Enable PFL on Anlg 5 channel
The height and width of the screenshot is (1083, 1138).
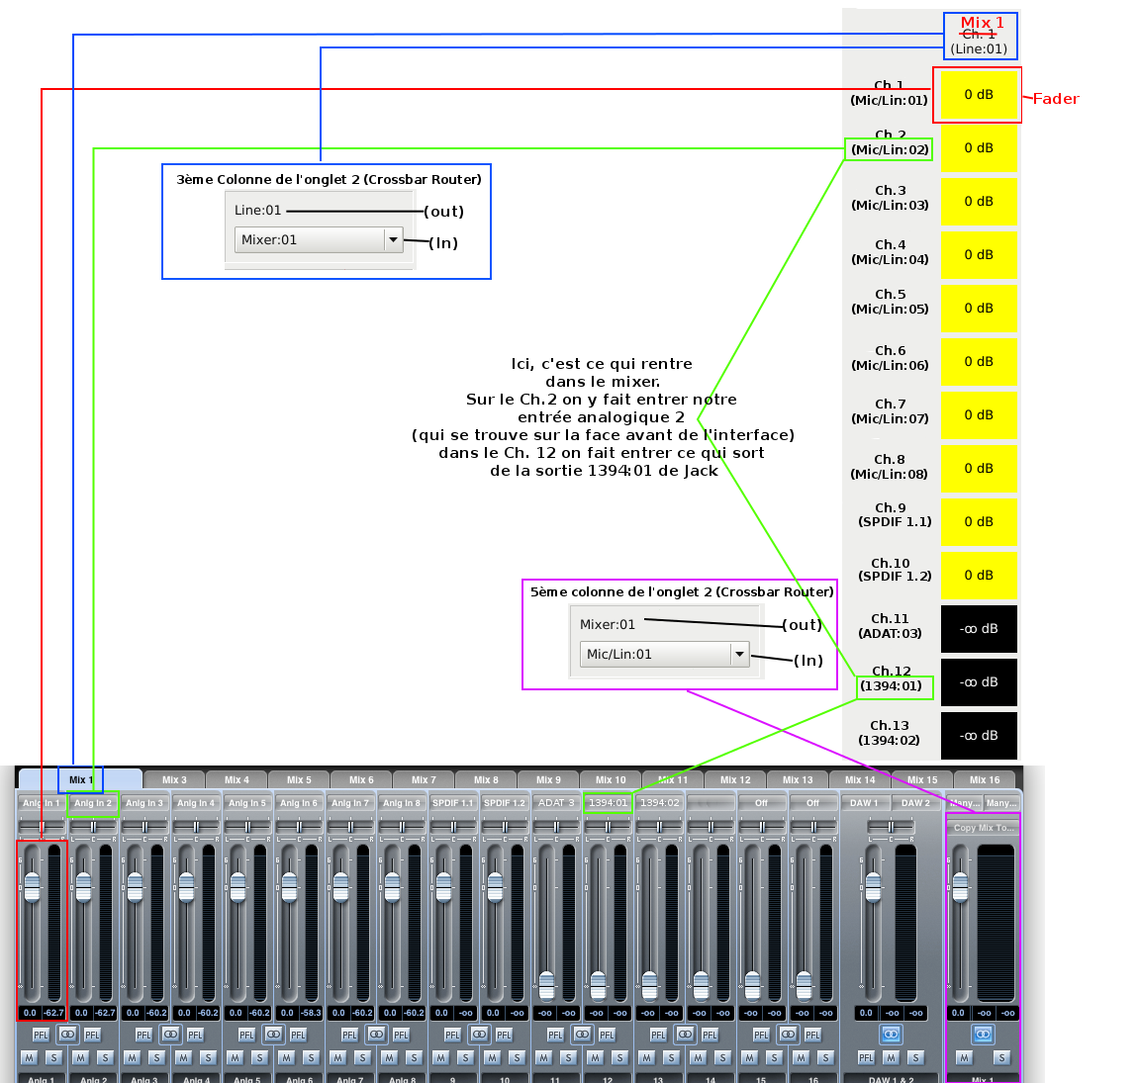pos(246,1036)
